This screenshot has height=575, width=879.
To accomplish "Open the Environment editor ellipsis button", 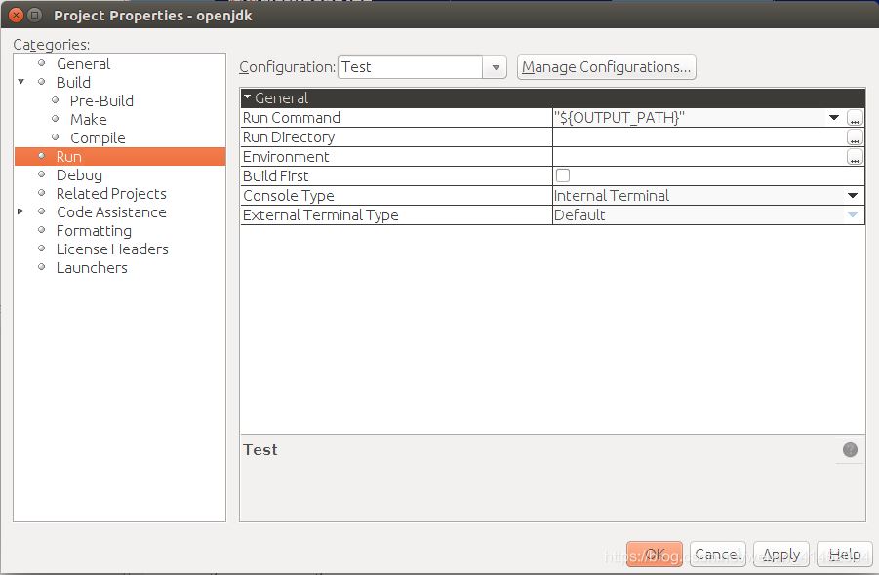I will (855, 157).
